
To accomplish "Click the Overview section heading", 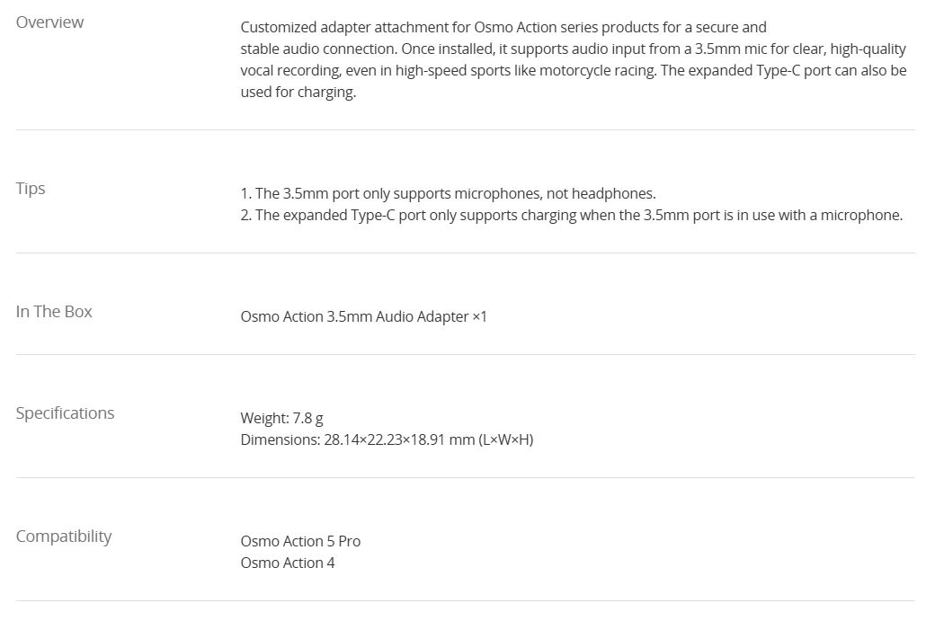I will coord(49,22).
